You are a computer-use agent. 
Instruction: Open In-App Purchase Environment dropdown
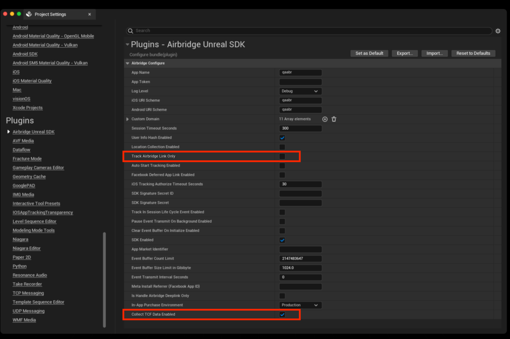pyautogui.click(x=300, y=305)
